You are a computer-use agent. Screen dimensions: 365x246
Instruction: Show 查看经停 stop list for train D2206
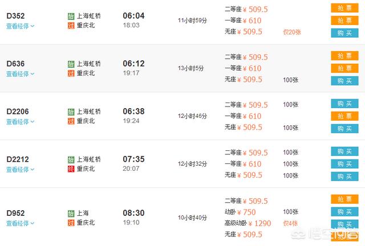pyautogui.click(x=21, y=121)
